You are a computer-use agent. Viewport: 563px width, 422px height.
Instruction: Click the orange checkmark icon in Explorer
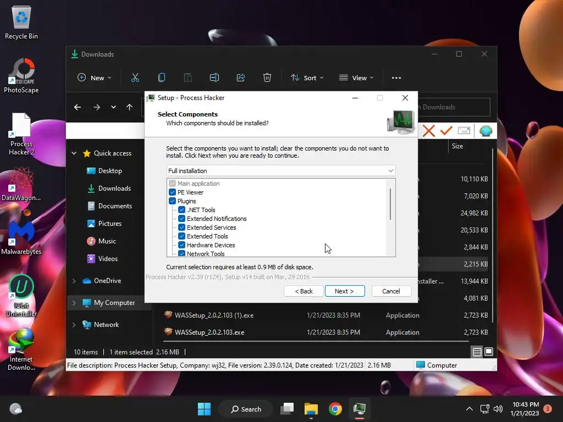point(446,131)
